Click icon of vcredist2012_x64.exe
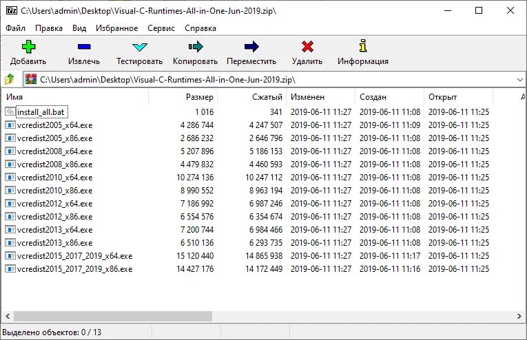The width and height of the screenshot is (527, 340). [x=10, y=204]
